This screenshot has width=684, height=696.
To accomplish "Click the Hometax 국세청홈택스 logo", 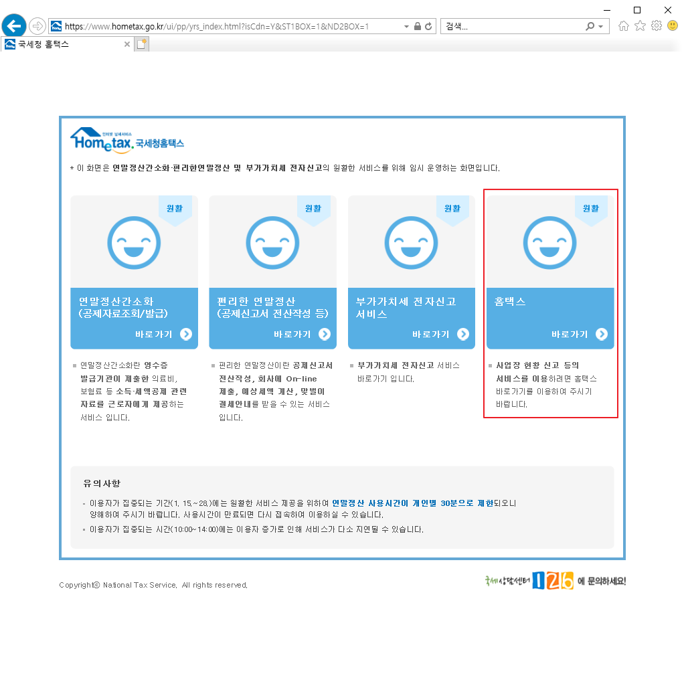I will pyautogui.click(x=127, y=141).
